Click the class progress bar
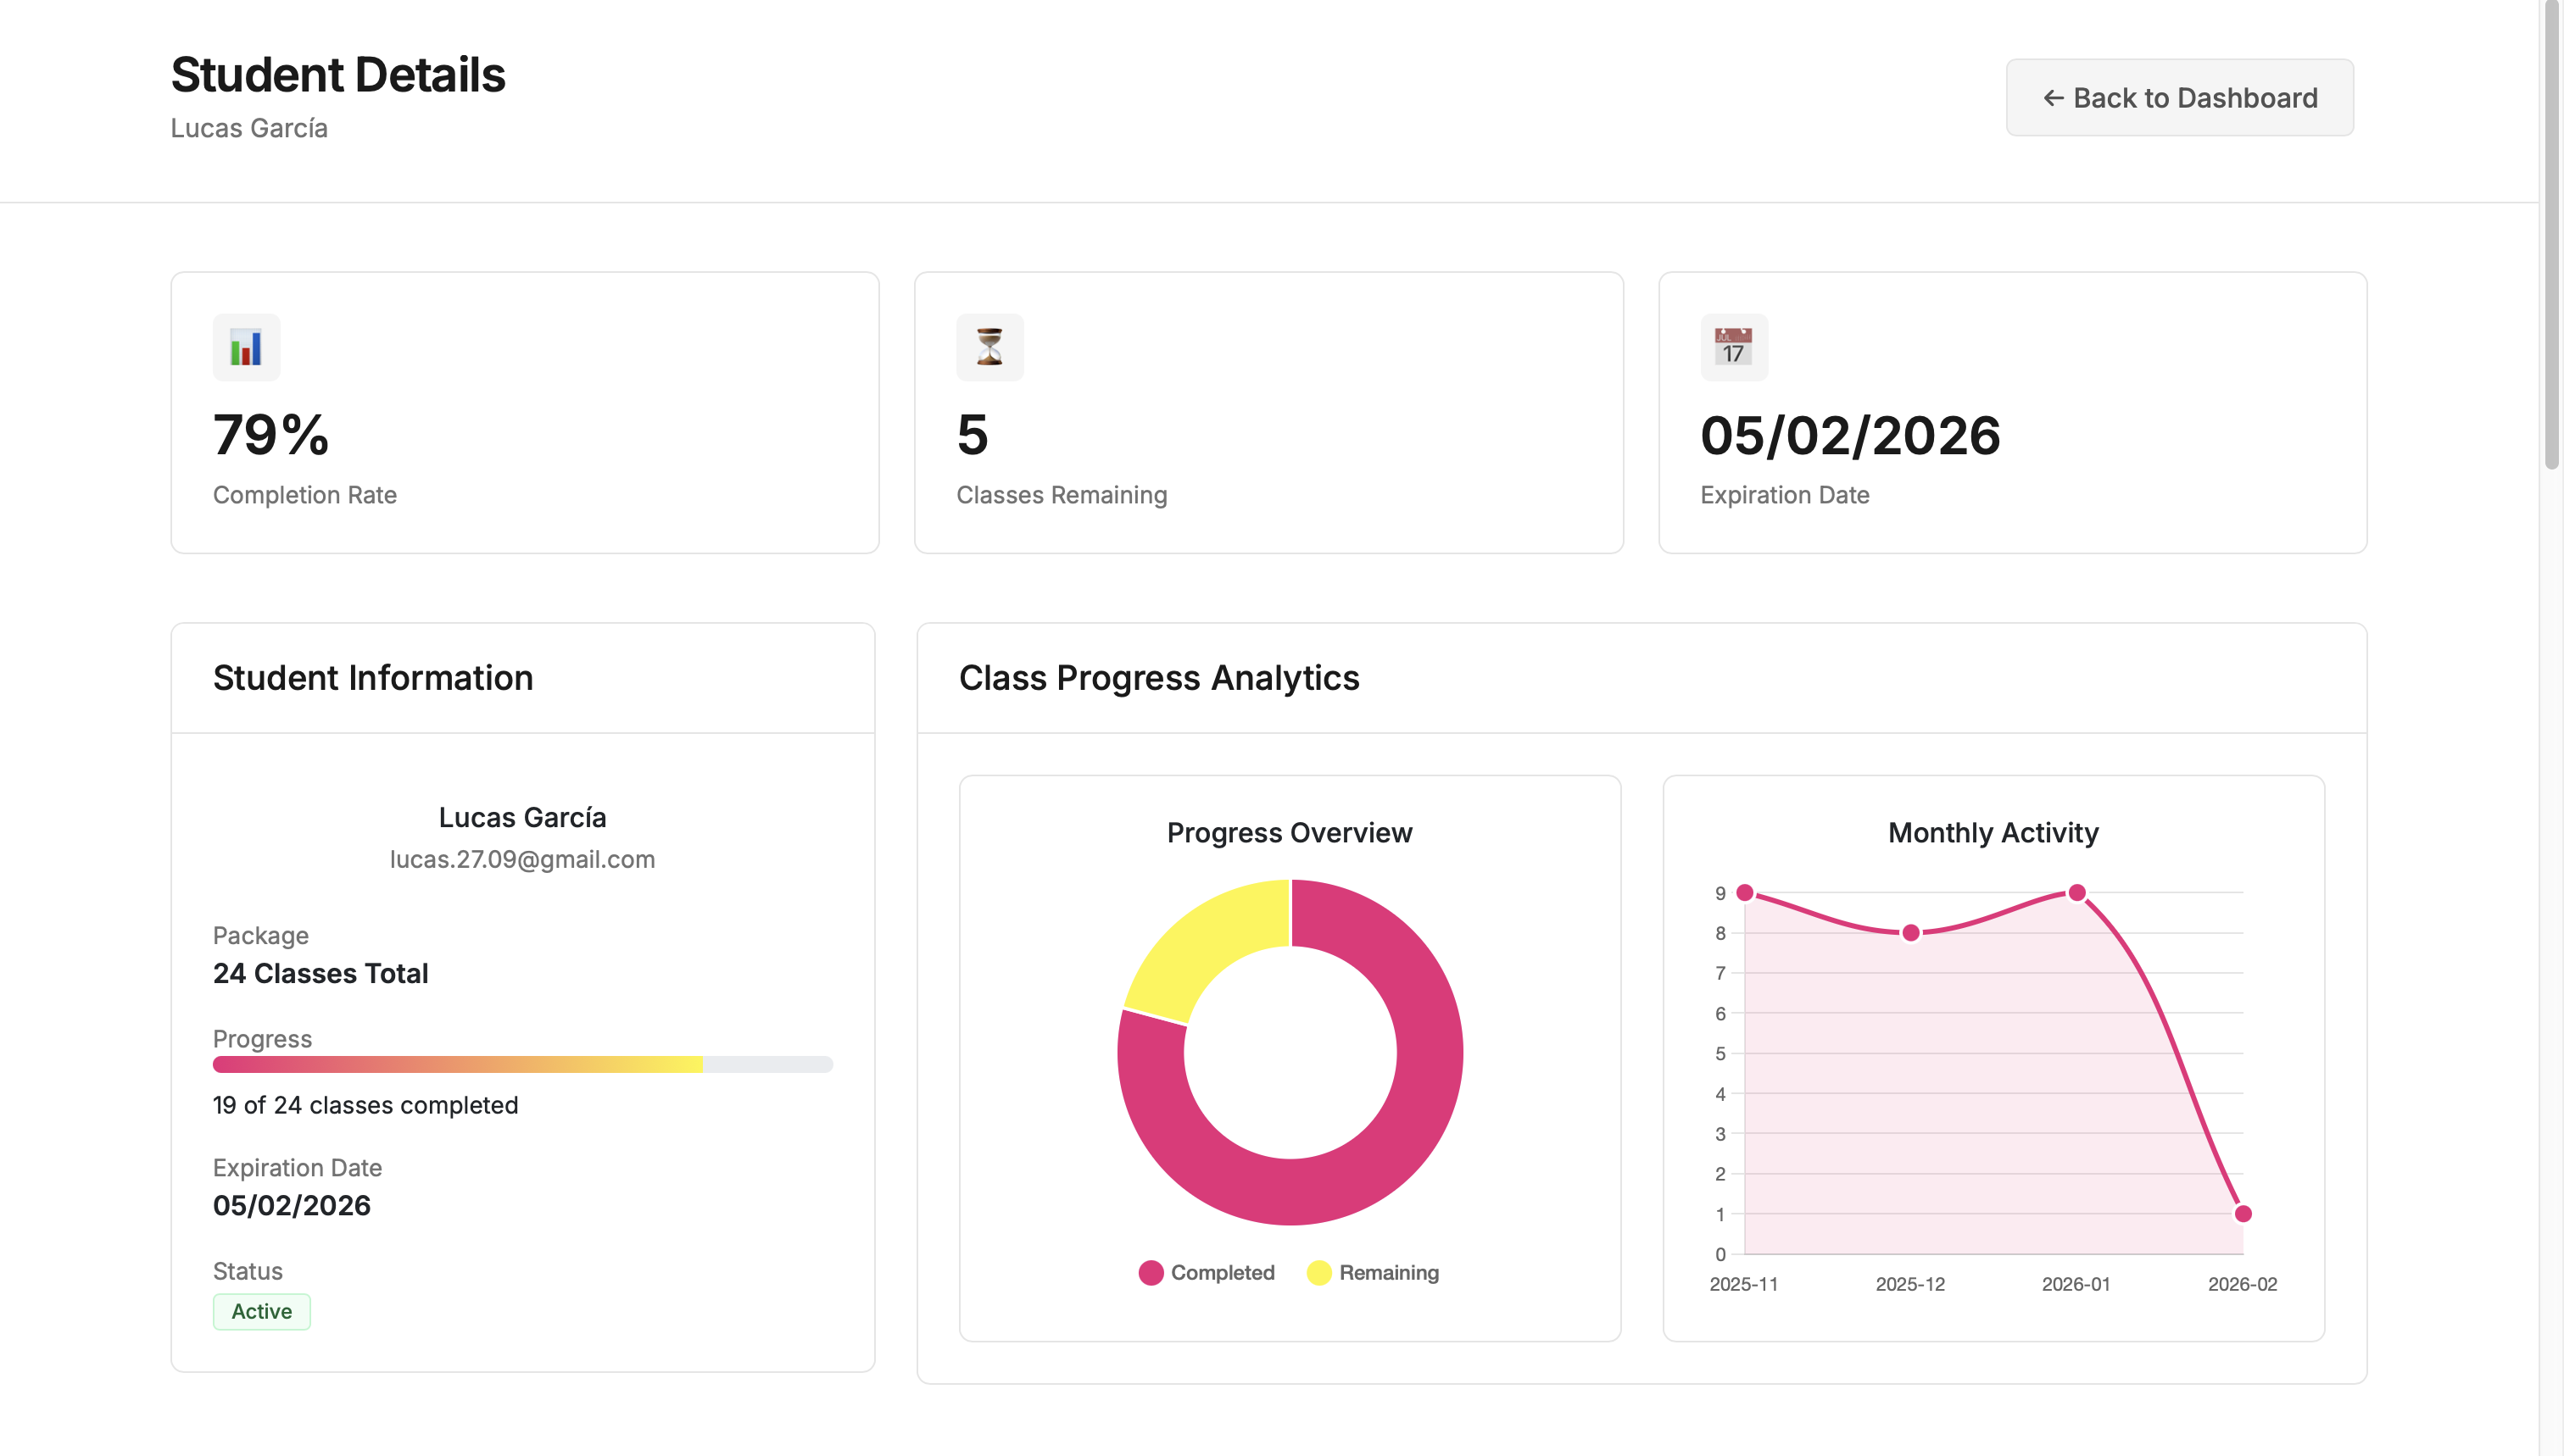2564x1456 pixels. (522, 1065)
